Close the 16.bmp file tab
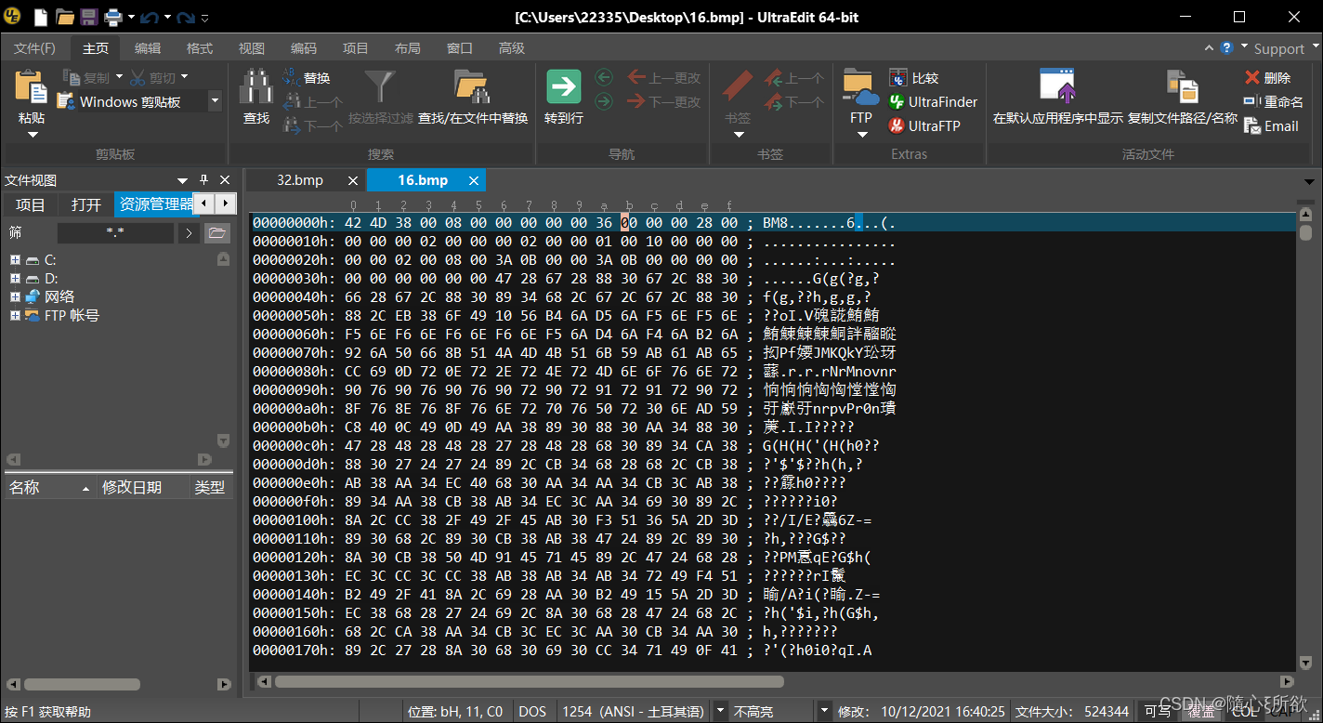 point(474,180)
